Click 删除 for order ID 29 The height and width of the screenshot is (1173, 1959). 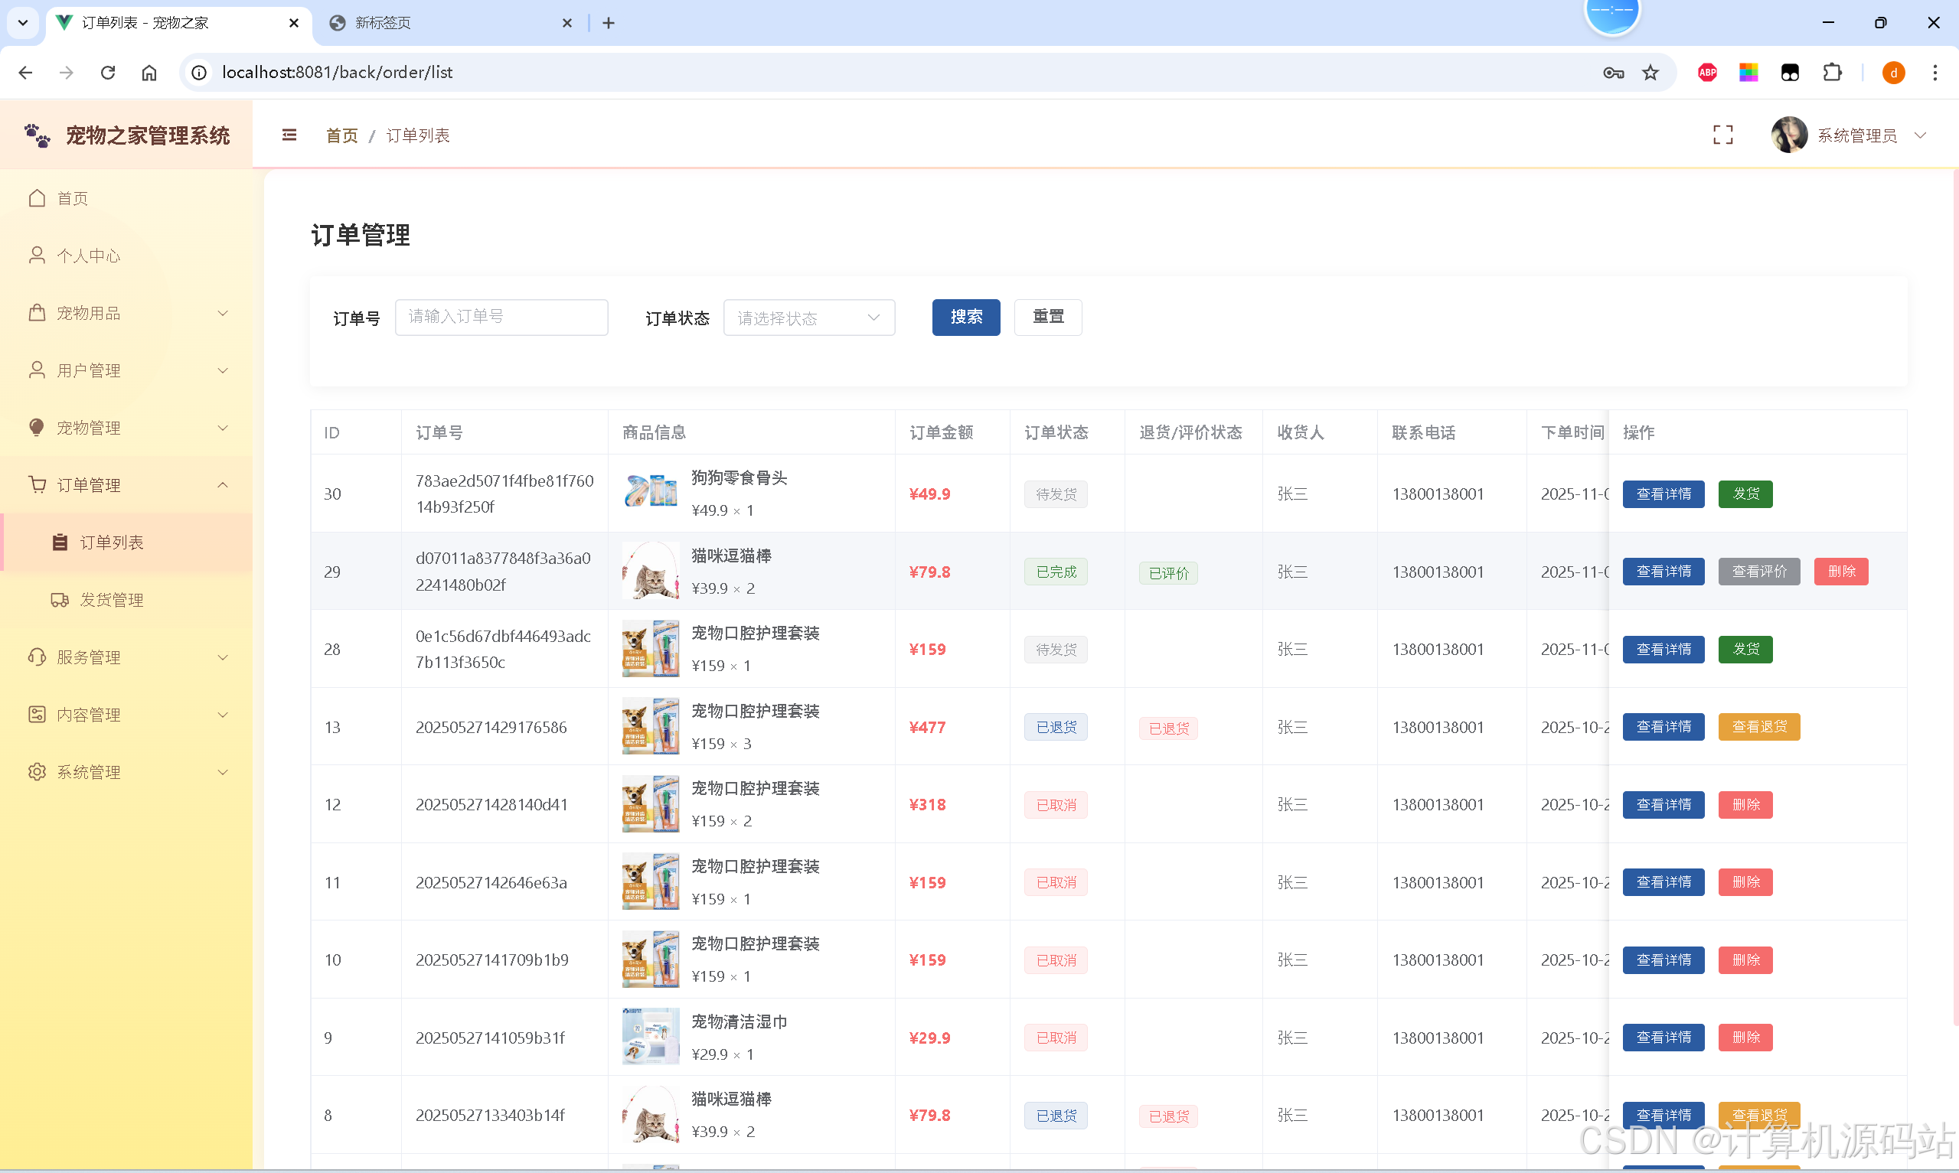coord(1841,572)
